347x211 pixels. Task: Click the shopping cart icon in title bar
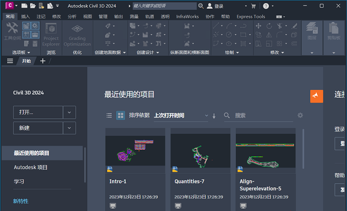pos(254,6)
